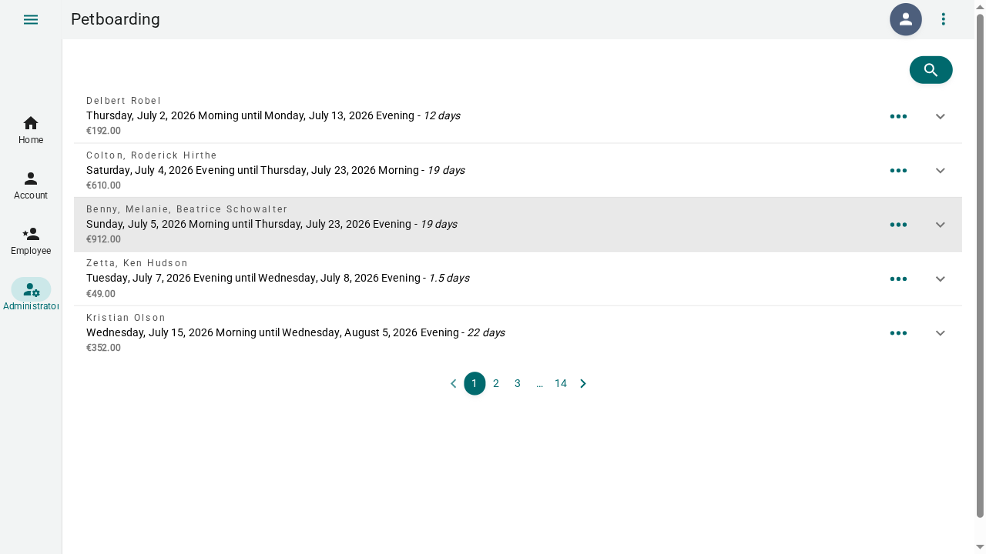This screenshot has width=986, height=554.
Task: Open the Employee section
Action: pos(31,241)
